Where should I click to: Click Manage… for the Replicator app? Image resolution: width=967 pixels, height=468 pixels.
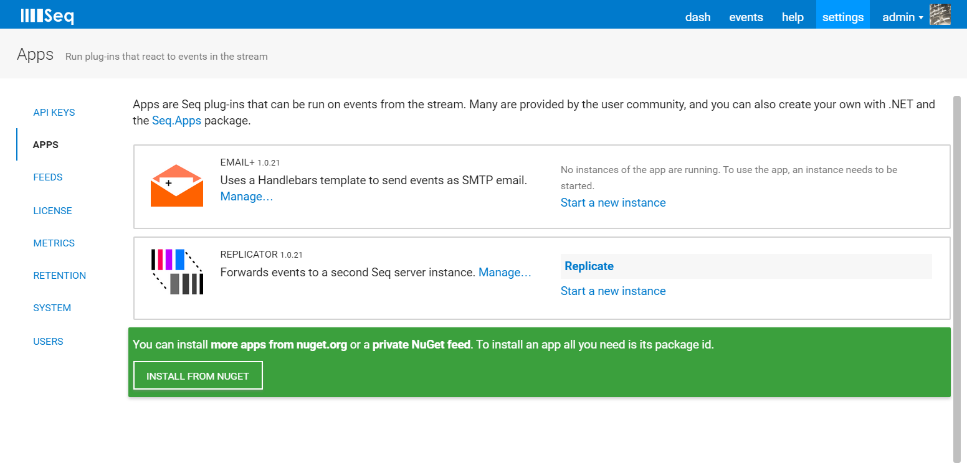click(505, 273)
